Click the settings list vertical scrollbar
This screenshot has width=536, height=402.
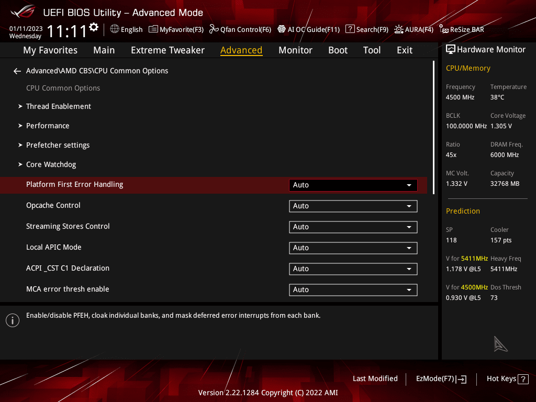coord(434,128)
